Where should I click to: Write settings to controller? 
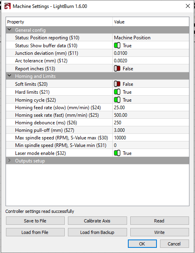click(159, 232)
